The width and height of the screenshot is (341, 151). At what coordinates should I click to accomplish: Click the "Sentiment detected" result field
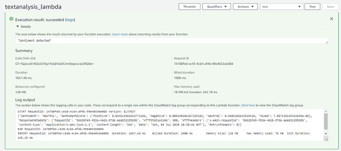pyautogui.click(x=170, y=41)
